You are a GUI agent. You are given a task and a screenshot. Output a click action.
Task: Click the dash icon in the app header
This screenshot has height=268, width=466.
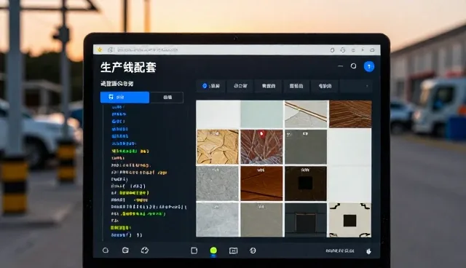[341, 66]
